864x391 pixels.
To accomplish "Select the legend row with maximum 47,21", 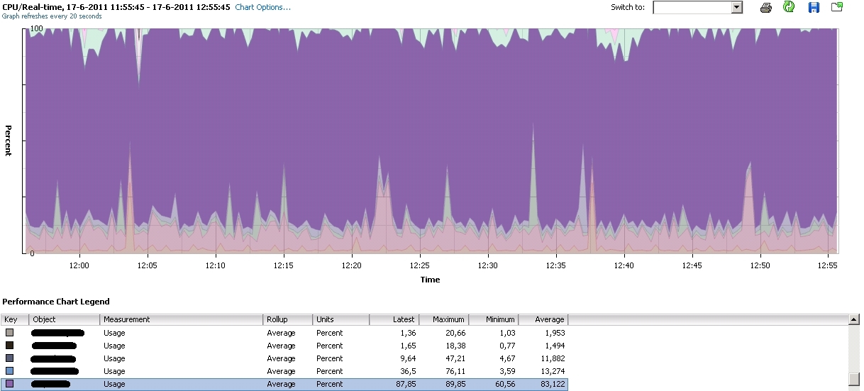I will (x=284, y=358).
